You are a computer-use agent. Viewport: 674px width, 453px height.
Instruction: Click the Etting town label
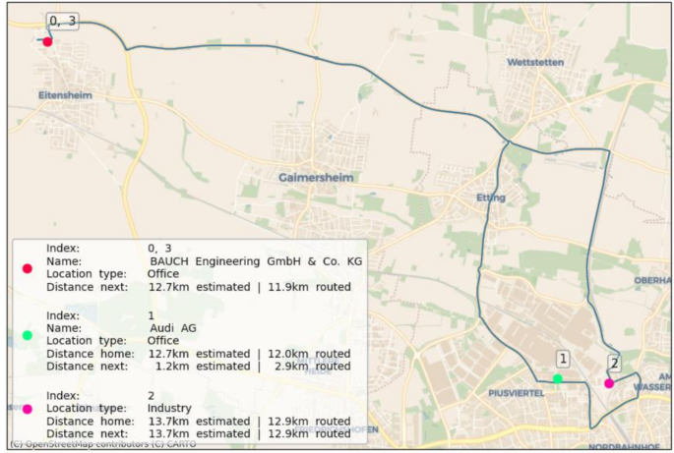pyautogui.click(x=491, y=198)
